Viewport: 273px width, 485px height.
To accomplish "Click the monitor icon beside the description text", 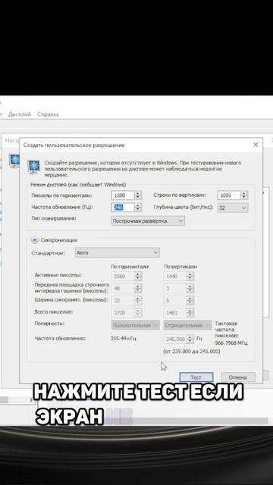I will 33,167.
